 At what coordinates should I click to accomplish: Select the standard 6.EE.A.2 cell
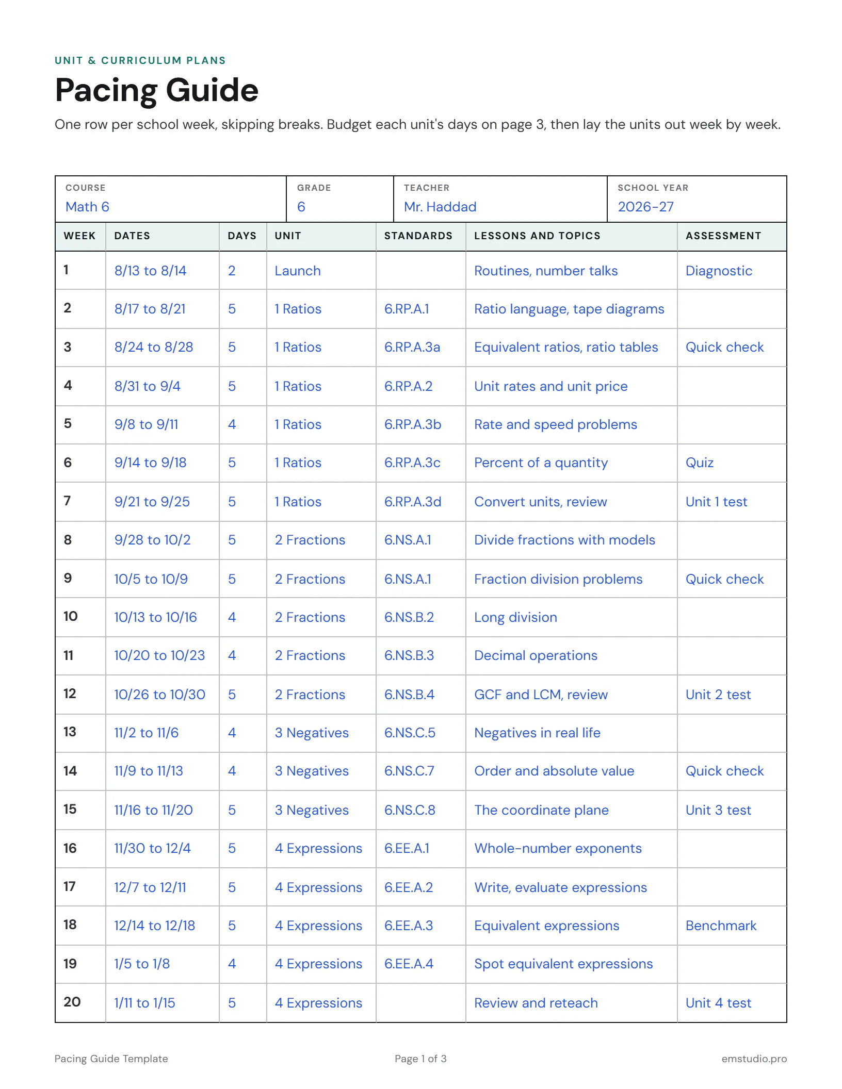(x=421, y=887)
